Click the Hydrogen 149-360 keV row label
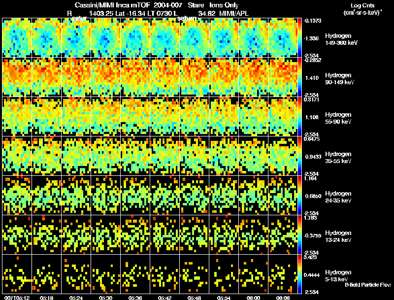Screen dimensions: 394x300 (341, 39)
